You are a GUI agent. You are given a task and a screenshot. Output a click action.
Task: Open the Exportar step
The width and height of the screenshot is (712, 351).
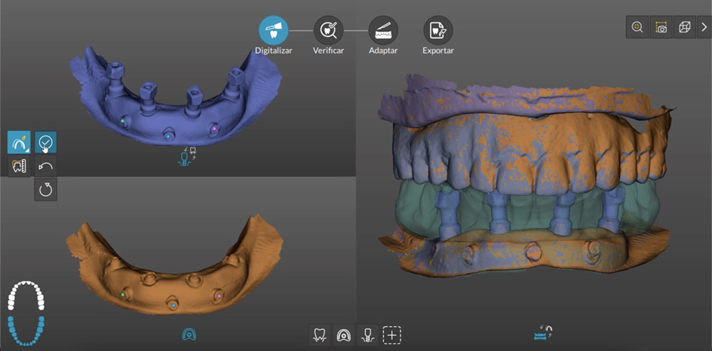[437, 31]
